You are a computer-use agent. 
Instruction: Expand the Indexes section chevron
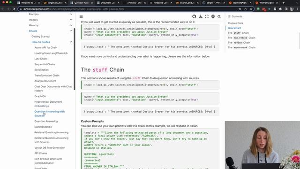coord(71,20)
